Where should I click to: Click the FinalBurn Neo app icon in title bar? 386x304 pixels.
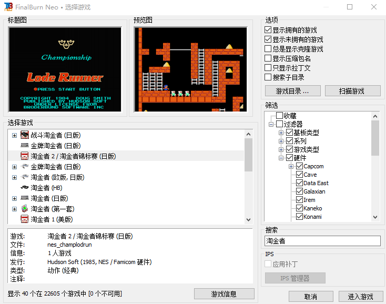(8, 7)
